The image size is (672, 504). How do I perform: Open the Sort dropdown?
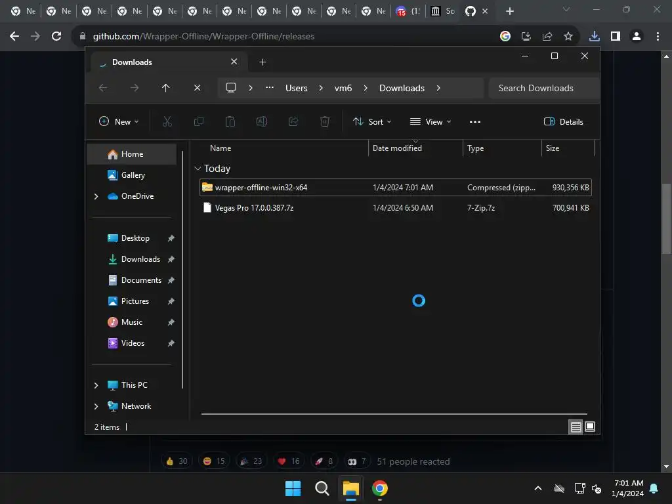(x=371, y=121)
